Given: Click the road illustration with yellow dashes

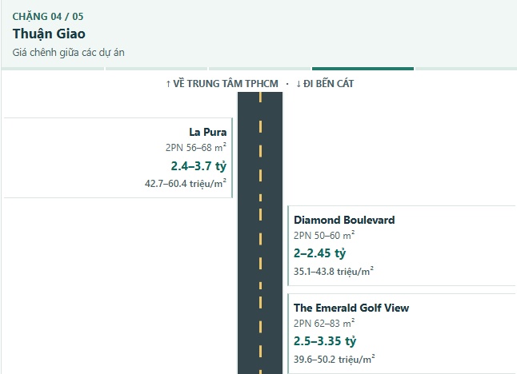Looking at the screenshot, I should coord(260,233).
